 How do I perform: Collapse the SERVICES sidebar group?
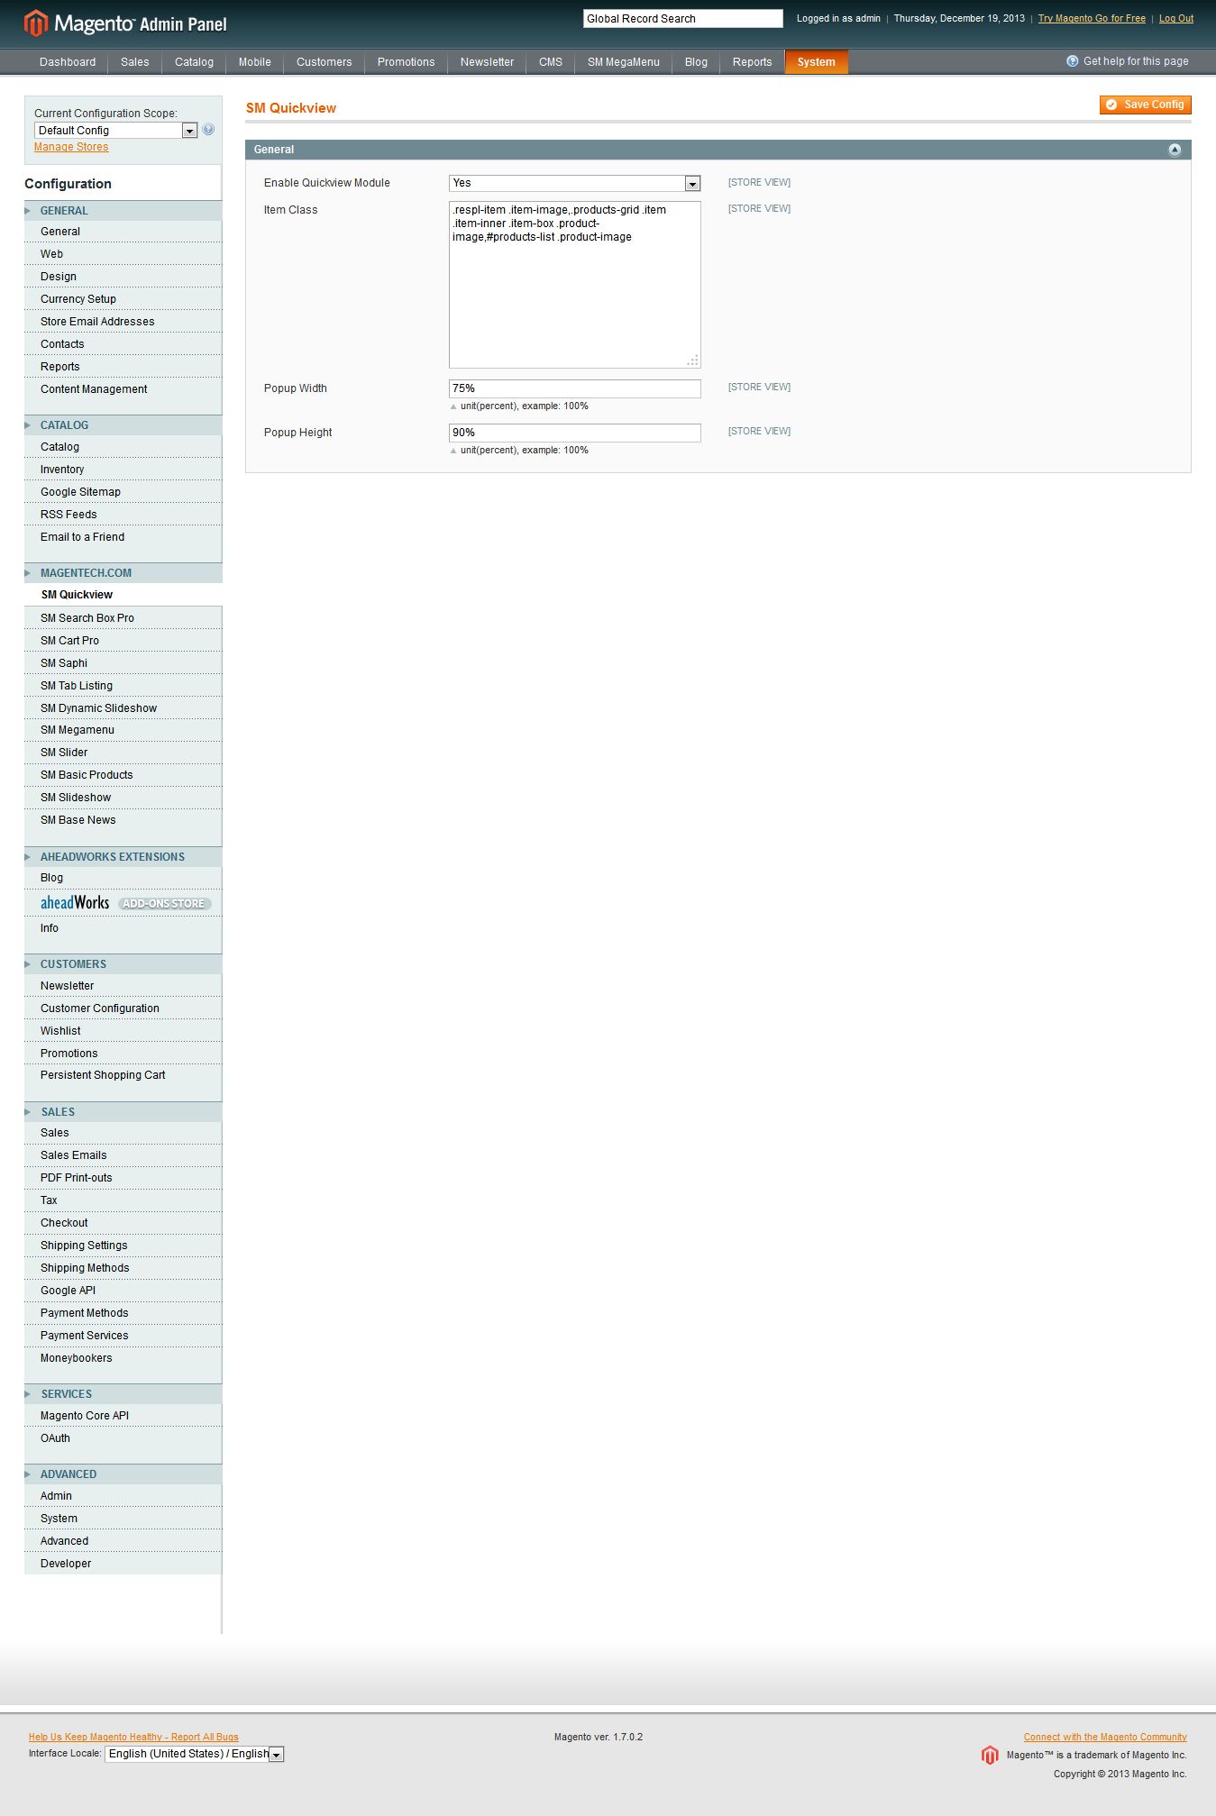123,1394
